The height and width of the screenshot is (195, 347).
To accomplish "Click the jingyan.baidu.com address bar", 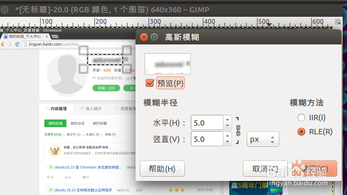I will 79,44.
